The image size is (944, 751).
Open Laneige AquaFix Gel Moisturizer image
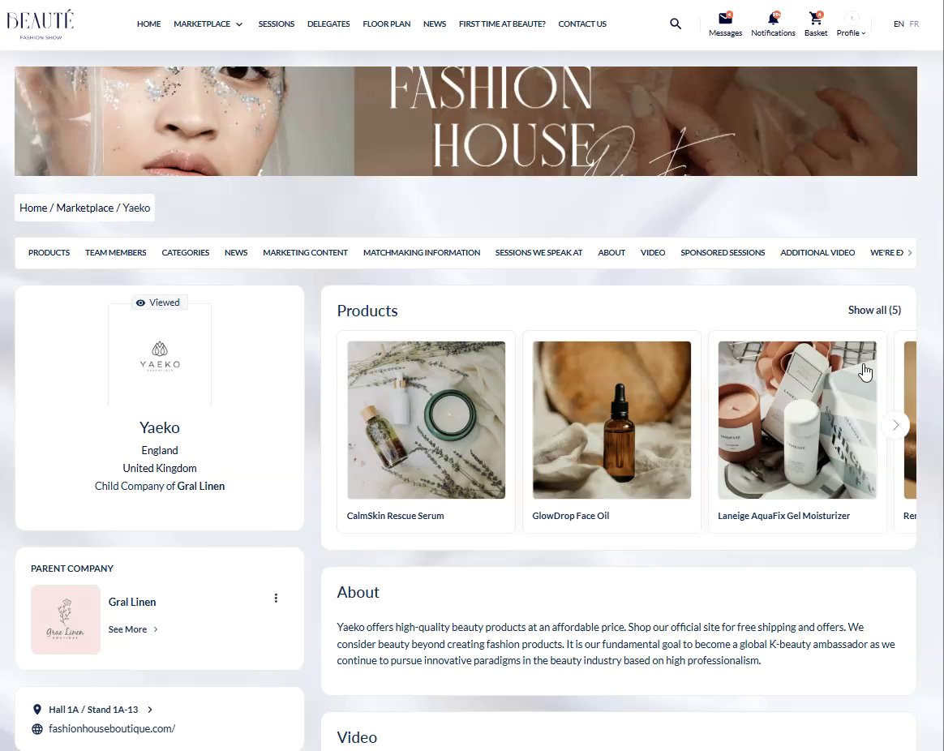[x=797, y=420]
